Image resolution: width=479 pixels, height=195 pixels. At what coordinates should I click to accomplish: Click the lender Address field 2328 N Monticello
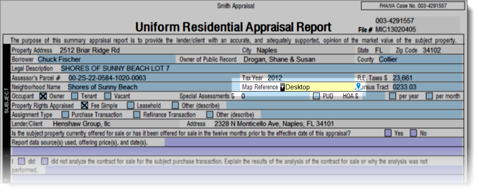337,124
